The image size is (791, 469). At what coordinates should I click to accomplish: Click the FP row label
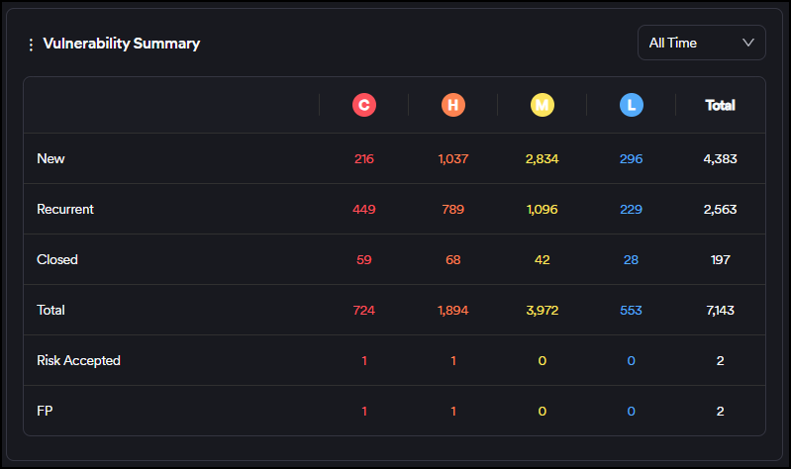[x=45, y=411]
